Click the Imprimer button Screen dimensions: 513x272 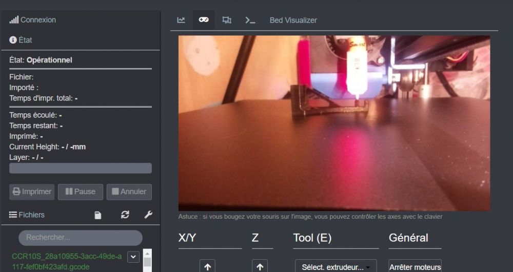point(32,192)
